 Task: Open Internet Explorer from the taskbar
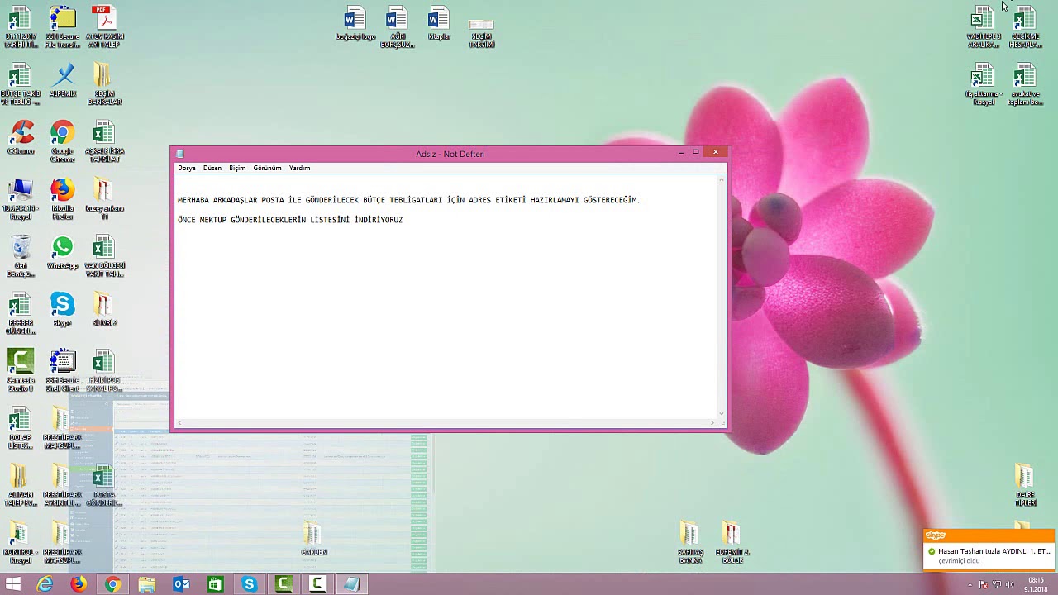(x=45, y=584)
